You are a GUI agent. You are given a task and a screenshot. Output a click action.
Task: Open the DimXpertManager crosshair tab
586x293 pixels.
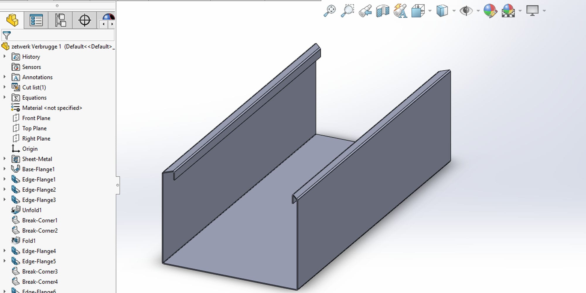84,20
